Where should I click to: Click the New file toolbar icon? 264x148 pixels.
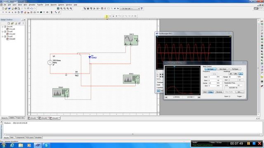pos(3,8)
